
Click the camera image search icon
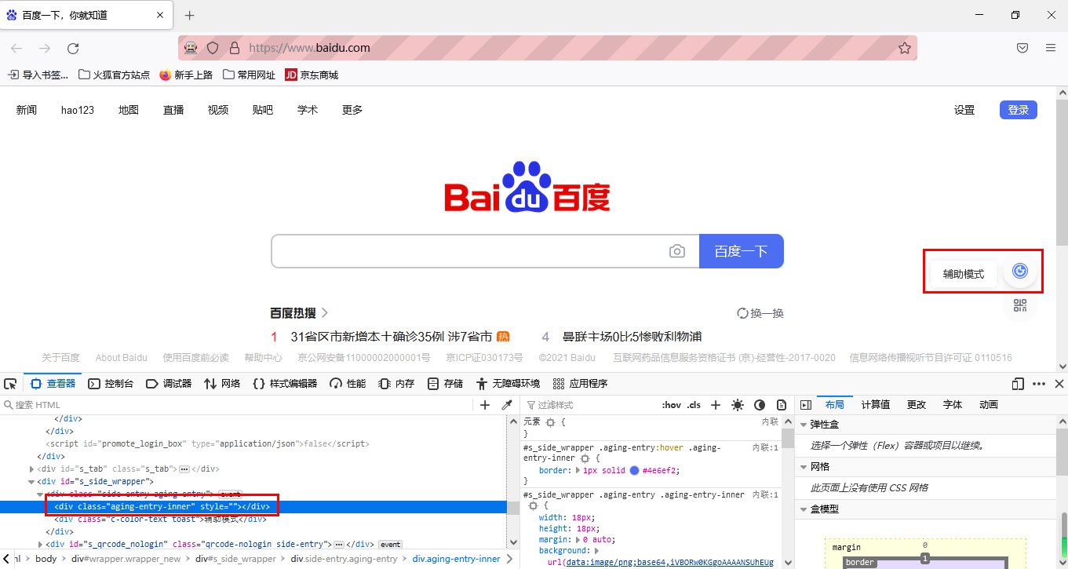coord(676,251)
